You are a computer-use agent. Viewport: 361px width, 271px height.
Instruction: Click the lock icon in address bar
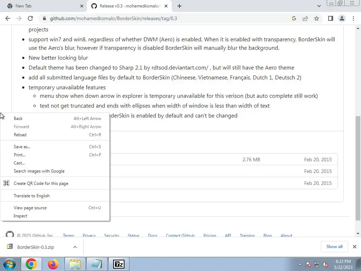click(44, 18)
